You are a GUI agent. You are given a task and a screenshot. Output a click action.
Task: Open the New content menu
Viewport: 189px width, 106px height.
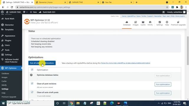point(33,12)
